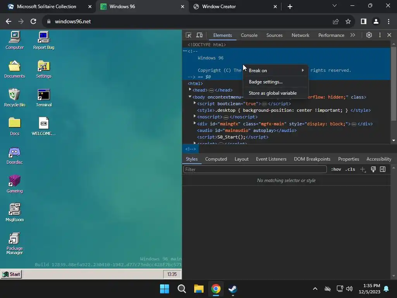Open the Report Bug desktop icon
397x298 pixels.
tap(43, 40)
